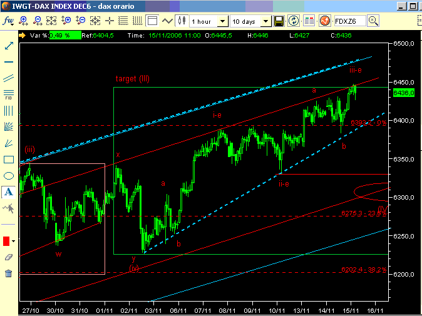
Task: Click the 6500,0 price axis label
Action: pos(404,44)
